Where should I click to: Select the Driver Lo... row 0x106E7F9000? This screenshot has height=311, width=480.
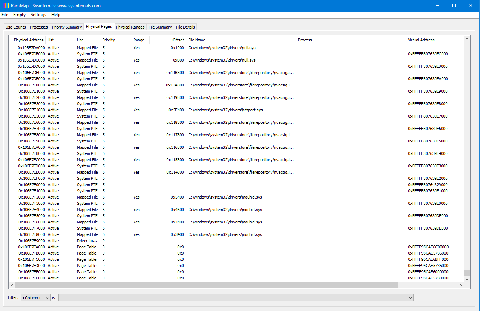(x=237, y=241)
